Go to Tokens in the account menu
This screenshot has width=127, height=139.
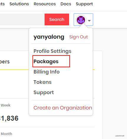point(43,82)
